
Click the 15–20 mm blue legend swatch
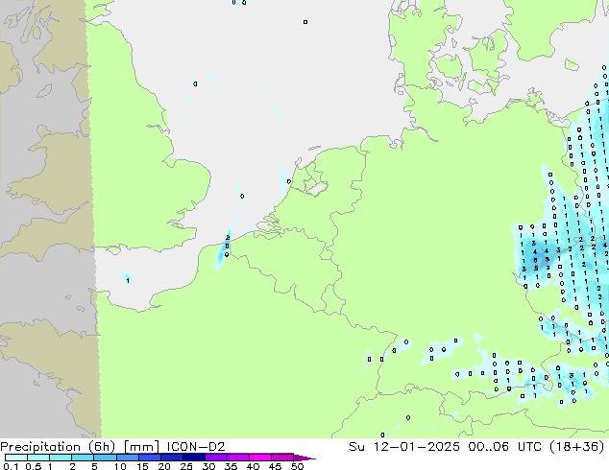pos(149,458)
